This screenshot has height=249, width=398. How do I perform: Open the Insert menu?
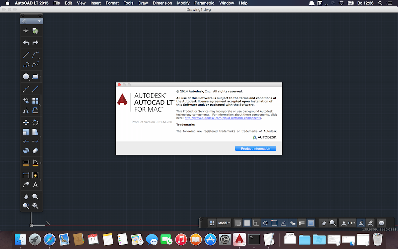[x=96, y=3]
